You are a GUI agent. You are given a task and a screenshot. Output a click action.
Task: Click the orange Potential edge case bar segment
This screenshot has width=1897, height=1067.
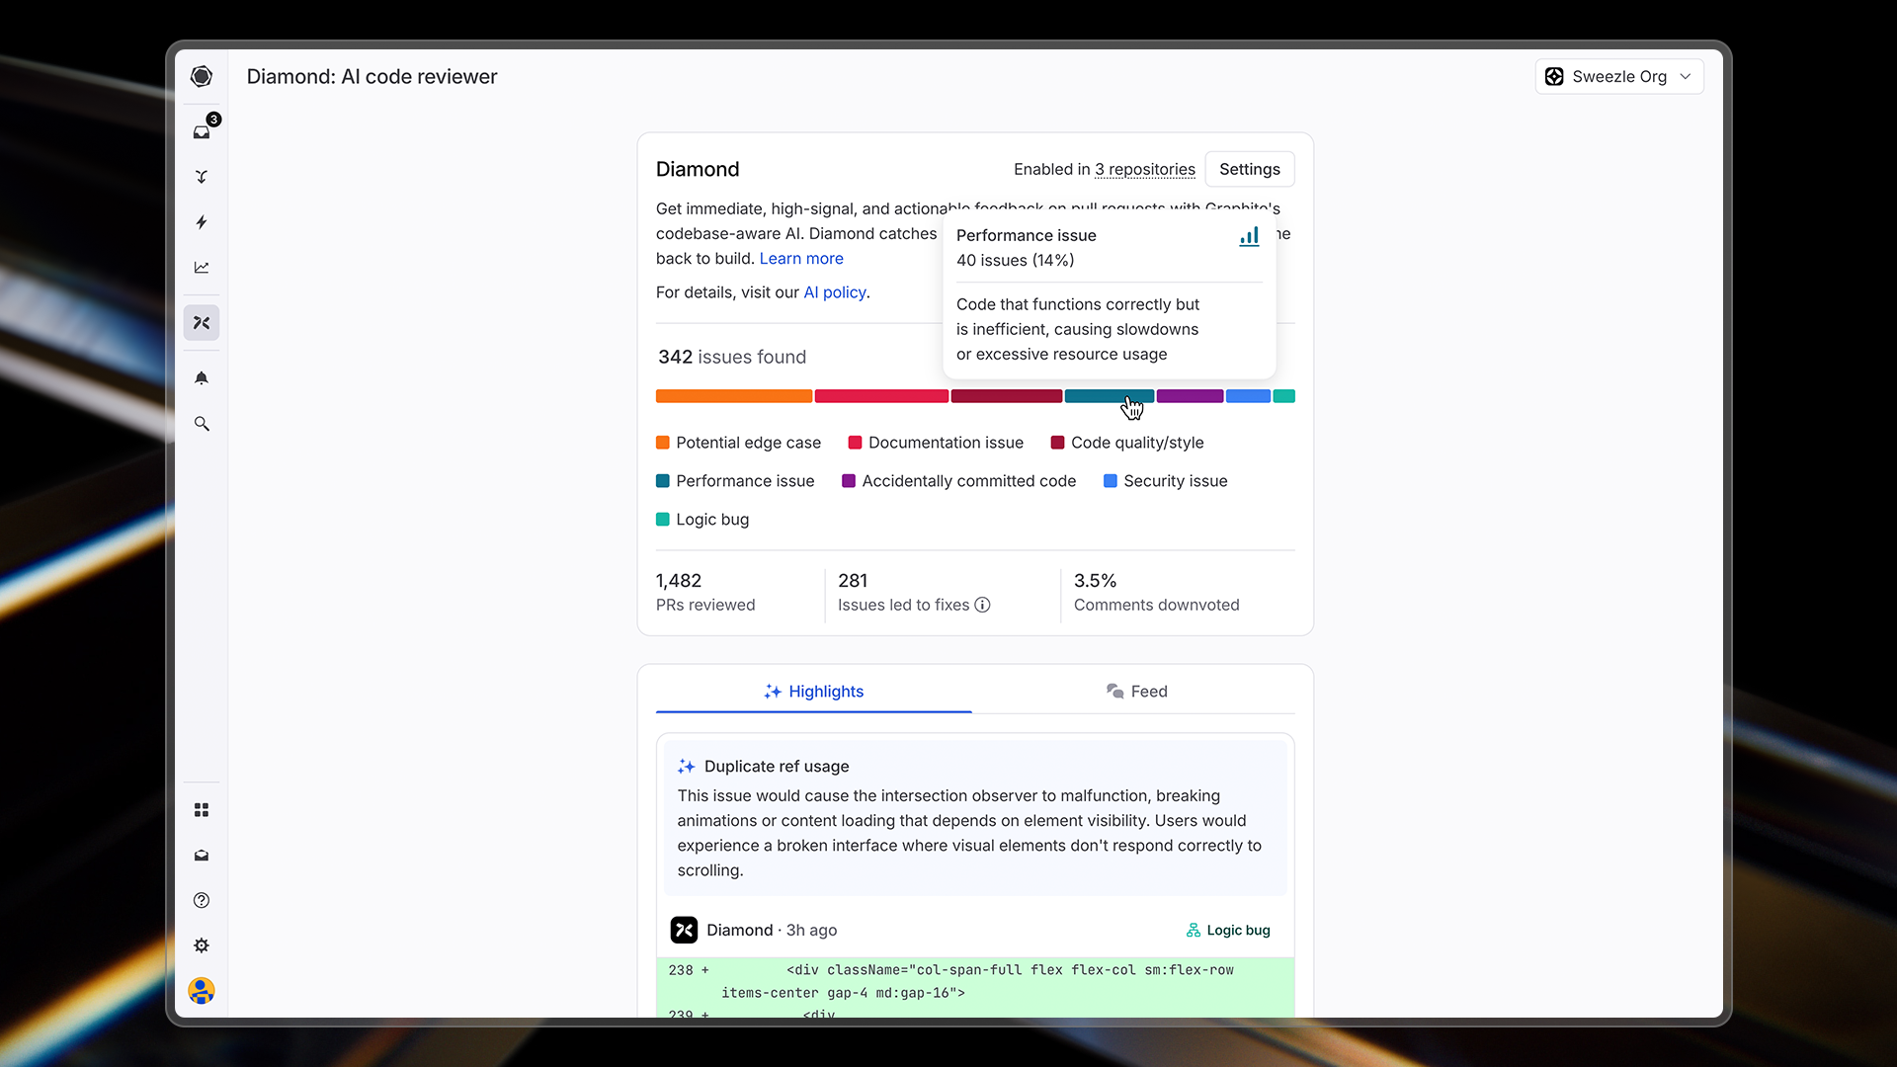[x=734, y=396]
